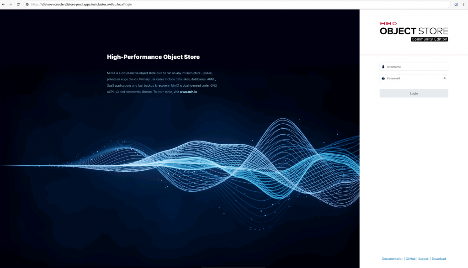Open the browser profile icon

tap(456, 4)
